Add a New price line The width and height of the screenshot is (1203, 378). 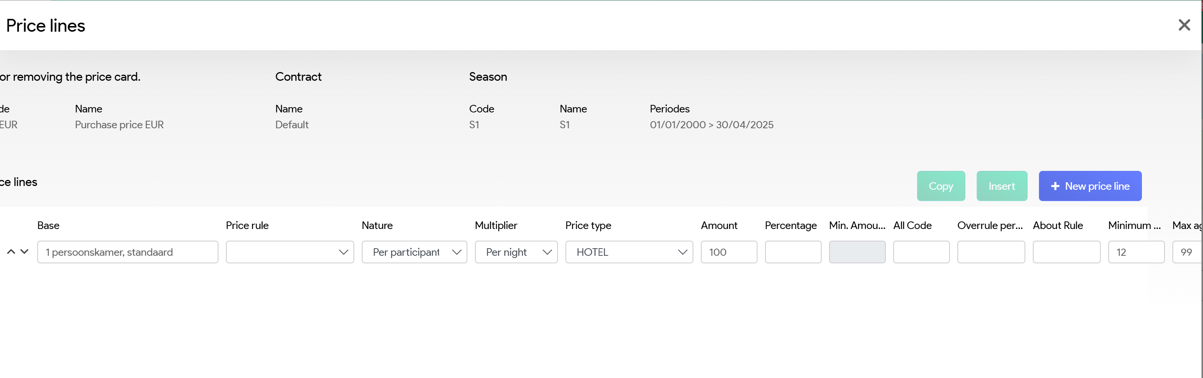(1089, 186)
